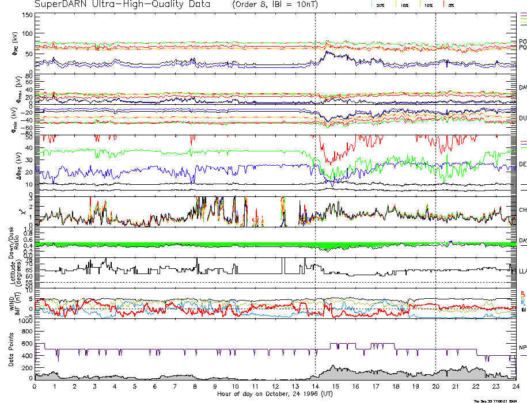The width and height of the screenshot is (527, 403).
Task: Click hour 20 tick on time axis
Action: pyautogui.click(x=435, y=387)
